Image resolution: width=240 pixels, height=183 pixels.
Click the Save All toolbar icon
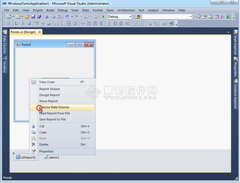[39, 17]
